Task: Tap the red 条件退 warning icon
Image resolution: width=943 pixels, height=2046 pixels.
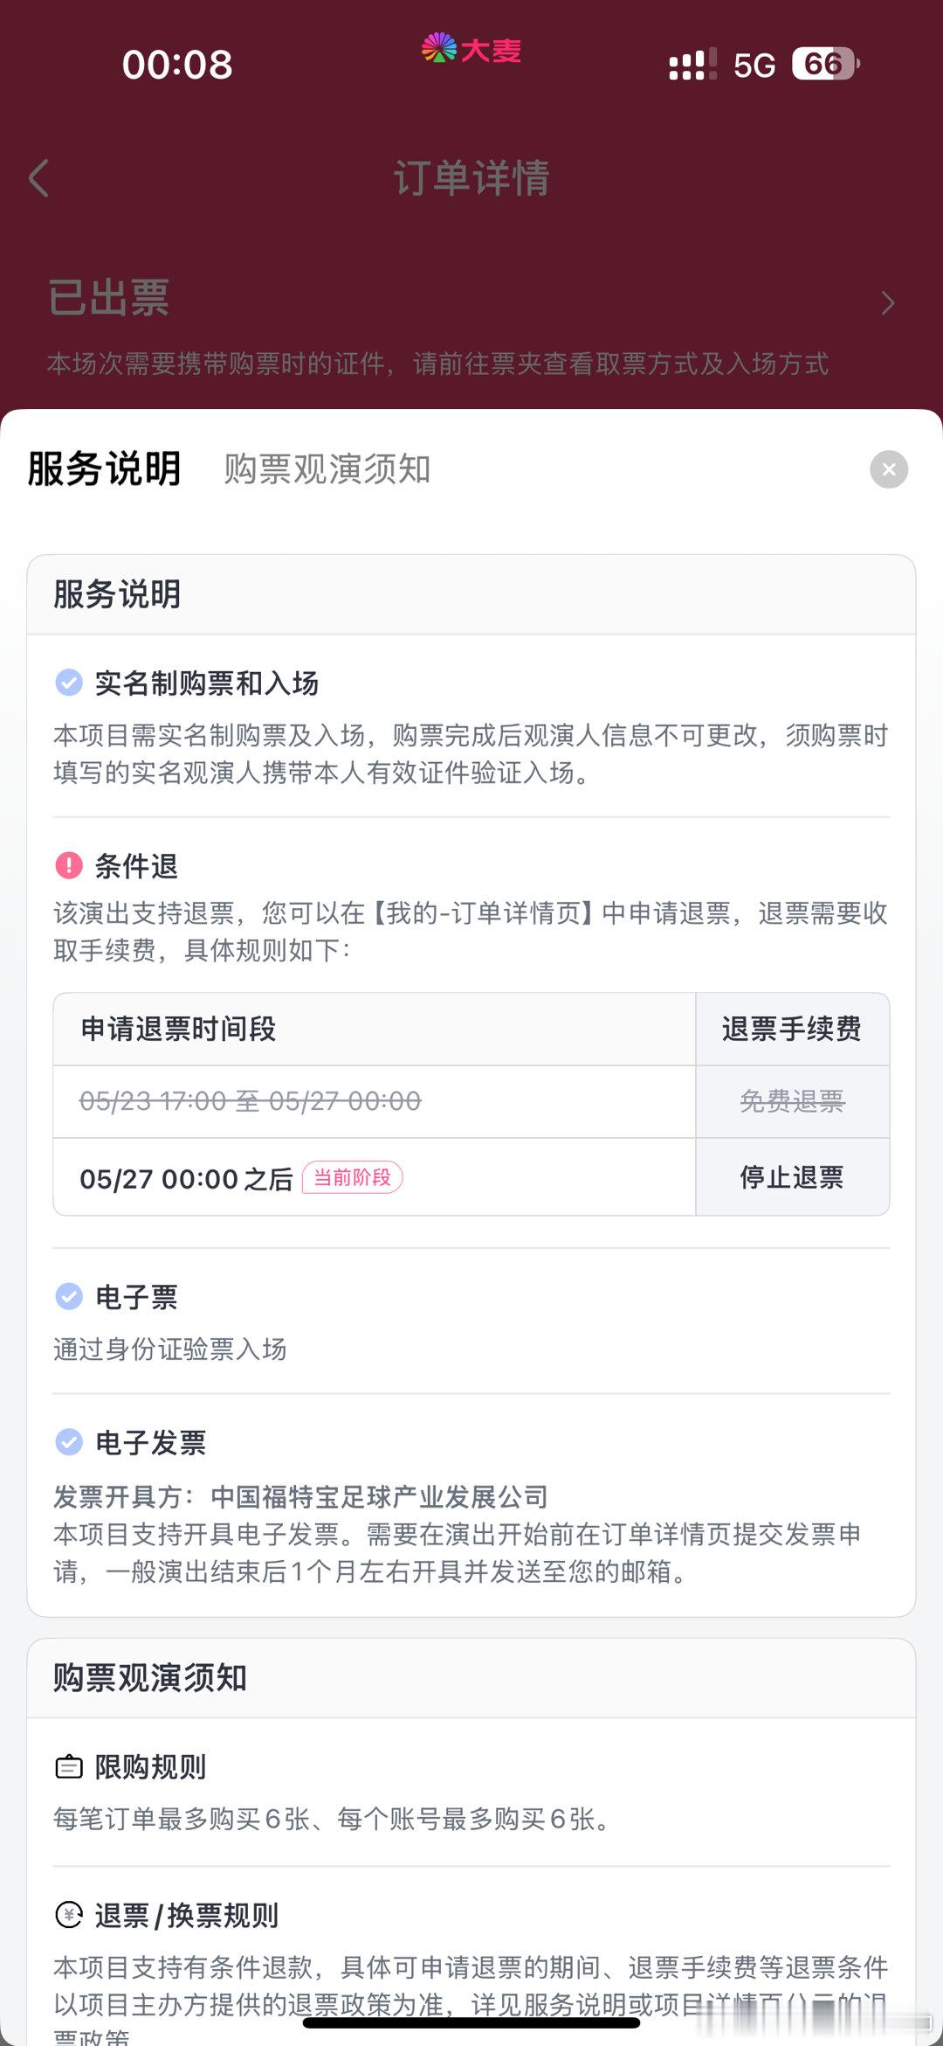Action: point(69,865)
